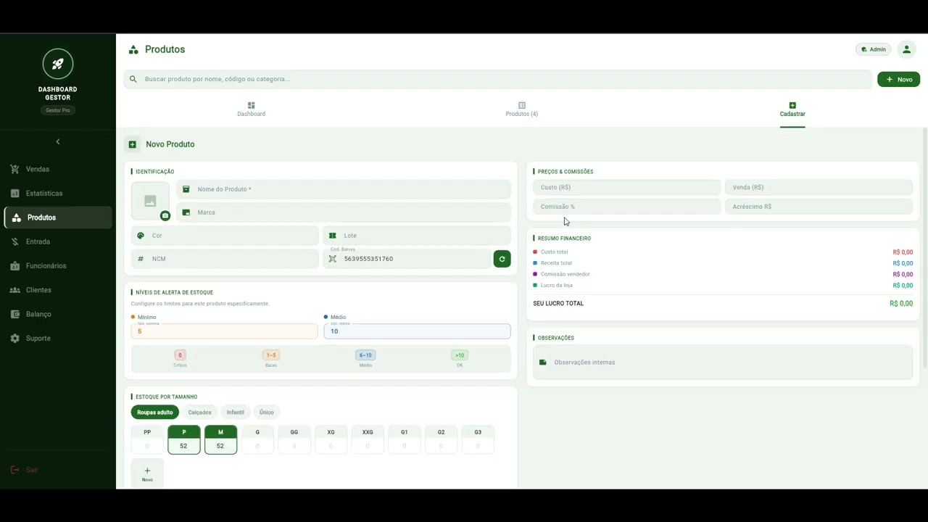This screenshot has height=522, width=928.
Task: Open Vendas from the sidebar
Action: (58, 169)
